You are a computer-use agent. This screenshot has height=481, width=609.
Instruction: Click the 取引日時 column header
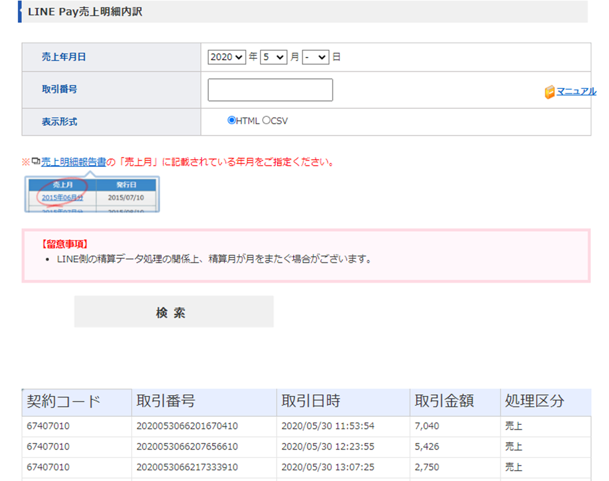(343, 402)
